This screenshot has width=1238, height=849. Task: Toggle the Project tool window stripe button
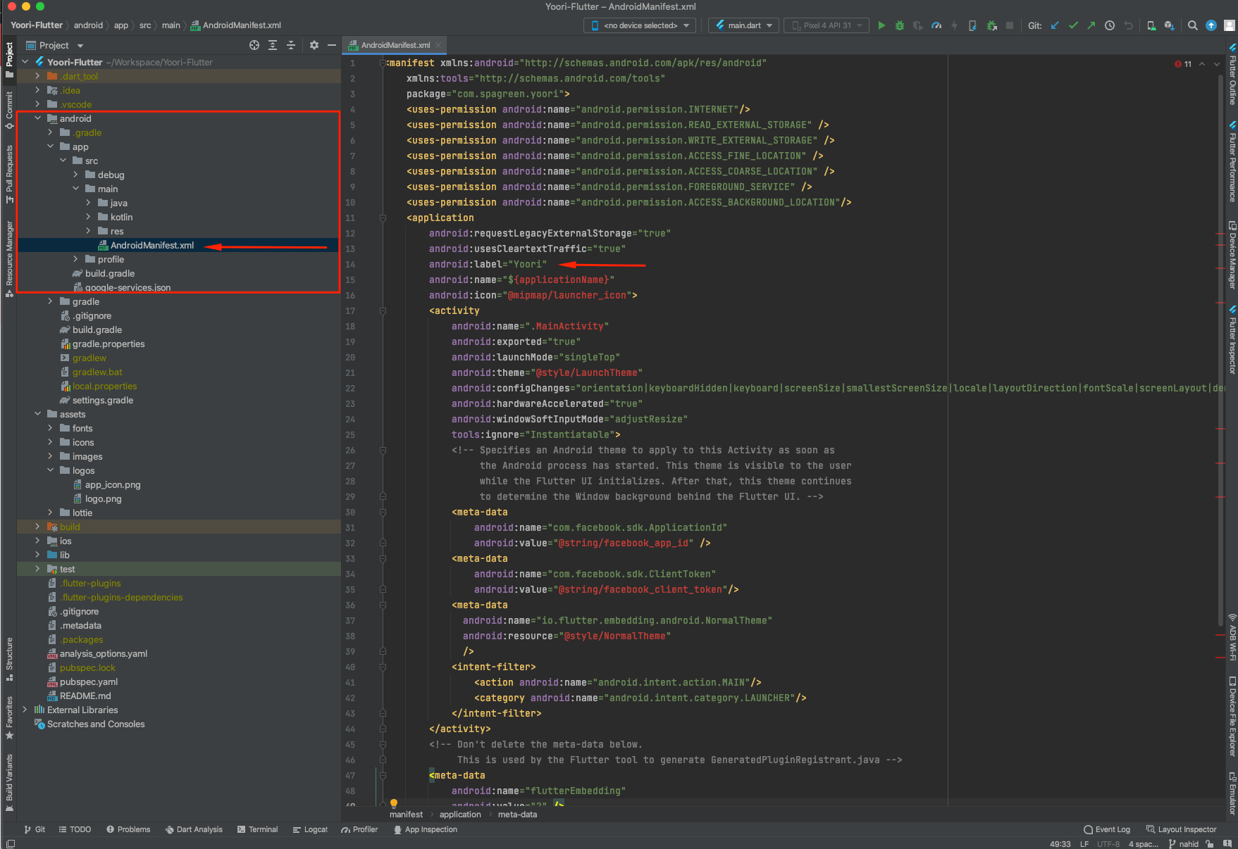point(9,60)
